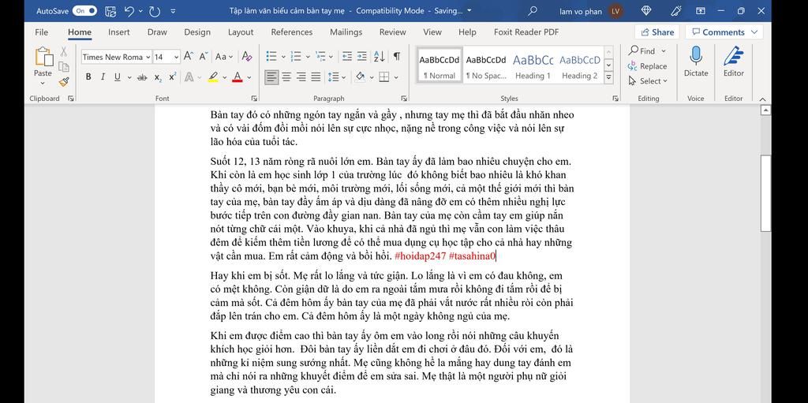
Task: Toggle Align Left paragraph
Action: point(271,77)
